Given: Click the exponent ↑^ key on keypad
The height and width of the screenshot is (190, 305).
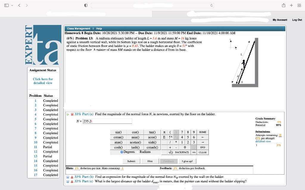Looking at the screenshot, I should 170,137.
